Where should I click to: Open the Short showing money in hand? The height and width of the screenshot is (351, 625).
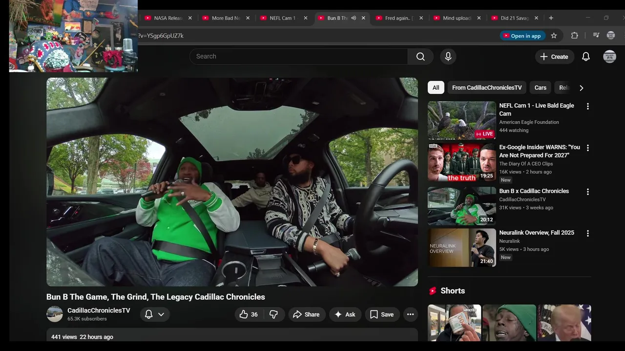(455, 323)
